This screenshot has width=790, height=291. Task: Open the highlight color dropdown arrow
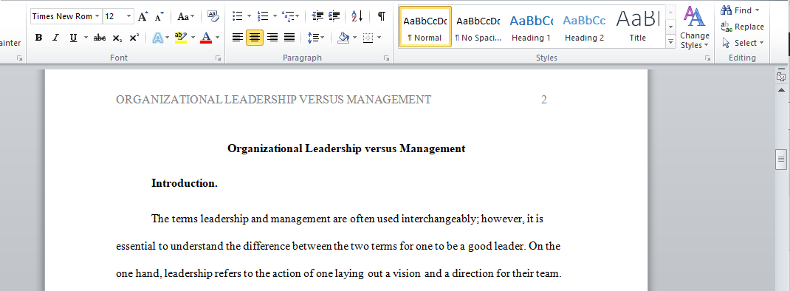193,38
